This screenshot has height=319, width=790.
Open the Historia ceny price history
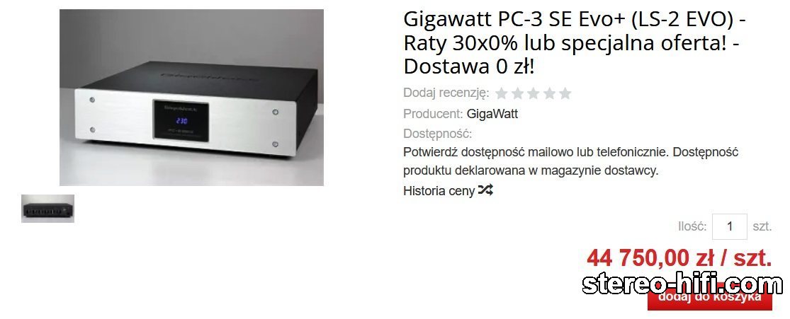(x=439, y=191)
